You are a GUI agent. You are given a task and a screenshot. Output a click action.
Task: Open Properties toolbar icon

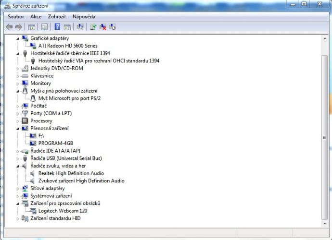44,27
